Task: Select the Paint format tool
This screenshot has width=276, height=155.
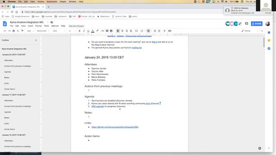Action: pos(22,31)
